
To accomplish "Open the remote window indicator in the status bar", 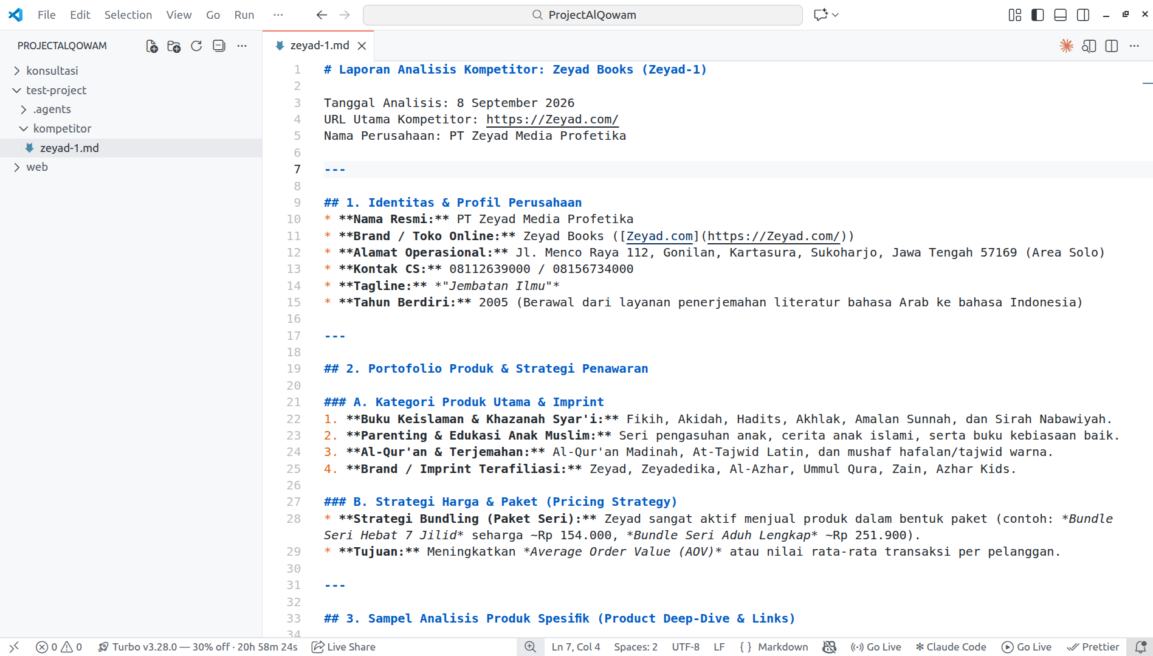I will pyautogui.click(x=14, y=647).
